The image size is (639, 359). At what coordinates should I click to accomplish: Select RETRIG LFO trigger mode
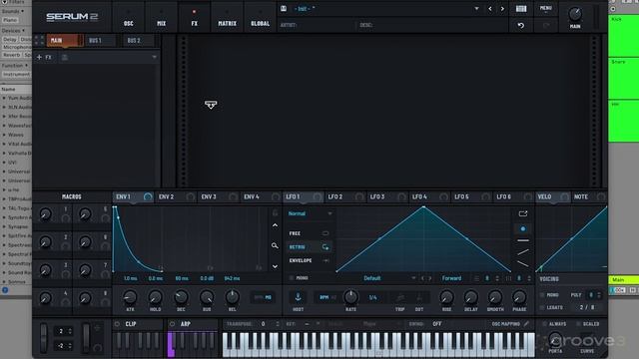[x=309, y=247]
